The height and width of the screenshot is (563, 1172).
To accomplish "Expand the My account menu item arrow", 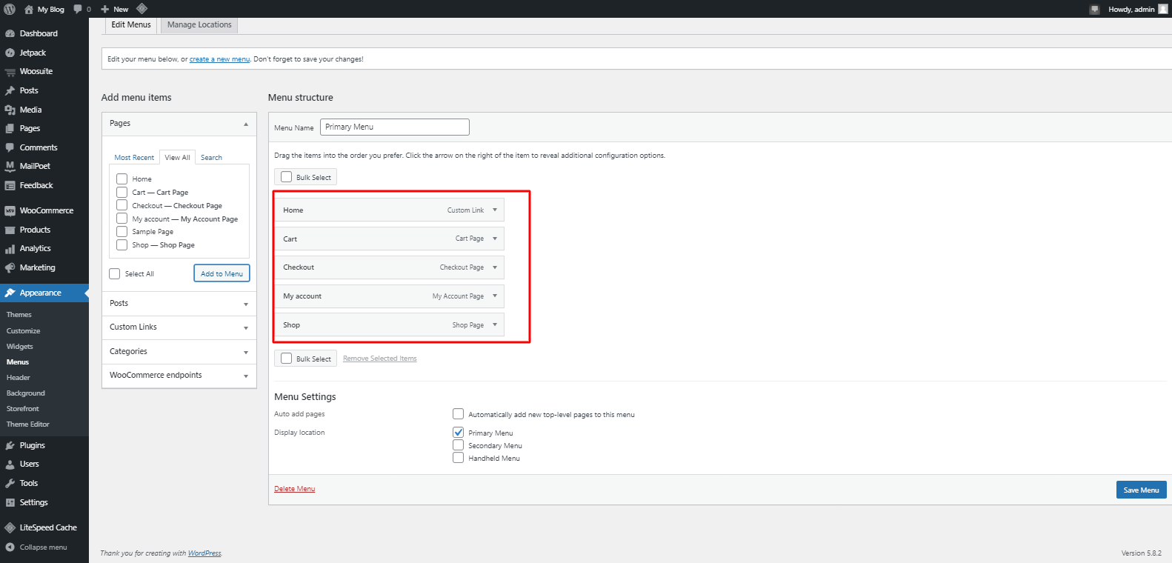I will coord(495,296).
